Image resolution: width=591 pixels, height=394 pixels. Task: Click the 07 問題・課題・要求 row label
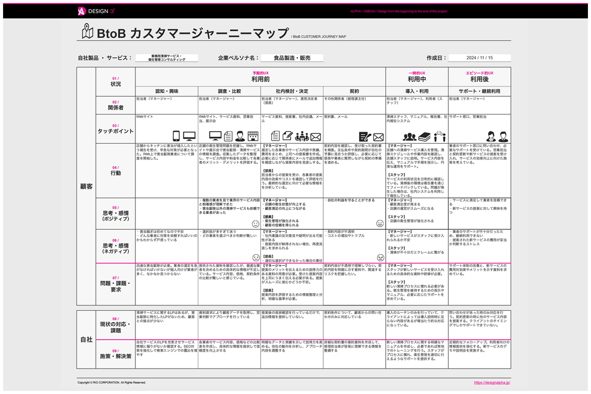(x=115, y=284)
